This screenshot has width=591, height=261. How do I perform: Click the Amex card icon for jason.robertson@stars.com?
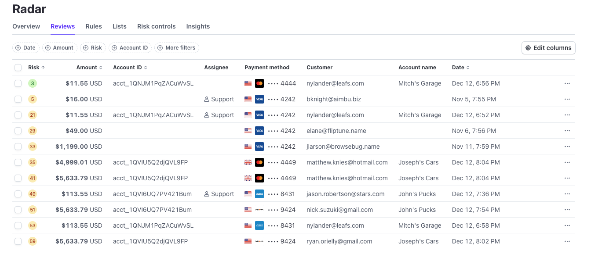(x=259, y=194)
